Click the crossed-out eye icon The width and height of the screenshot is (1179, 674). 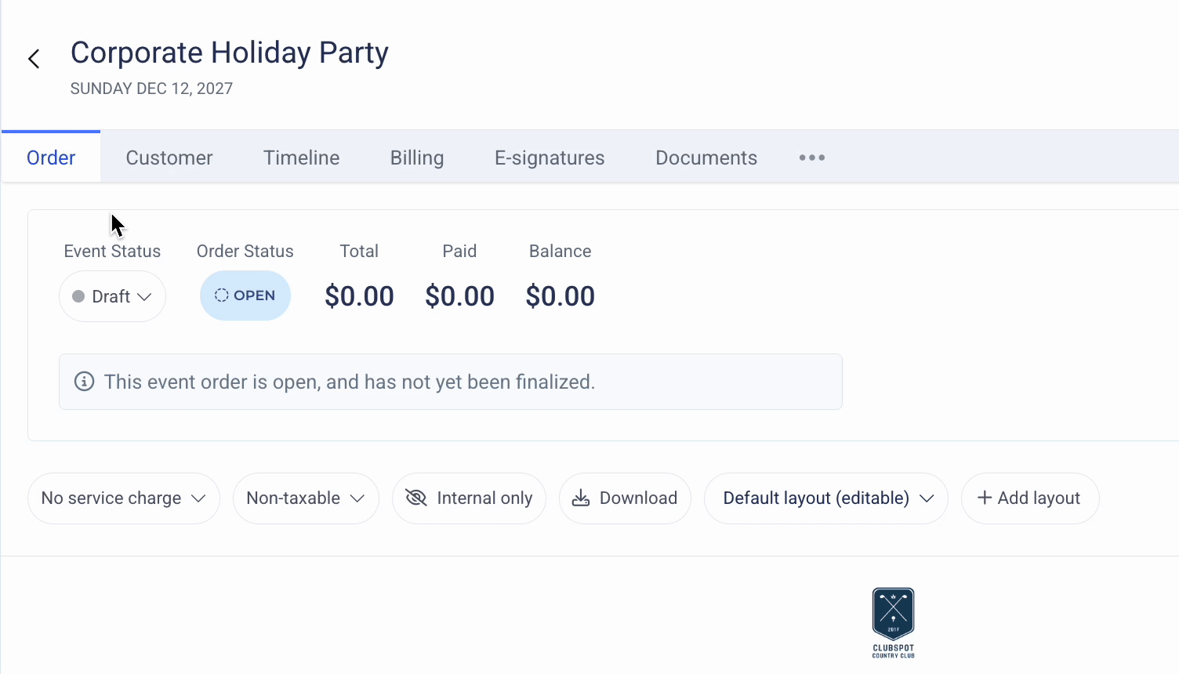[x=415, y=498]
